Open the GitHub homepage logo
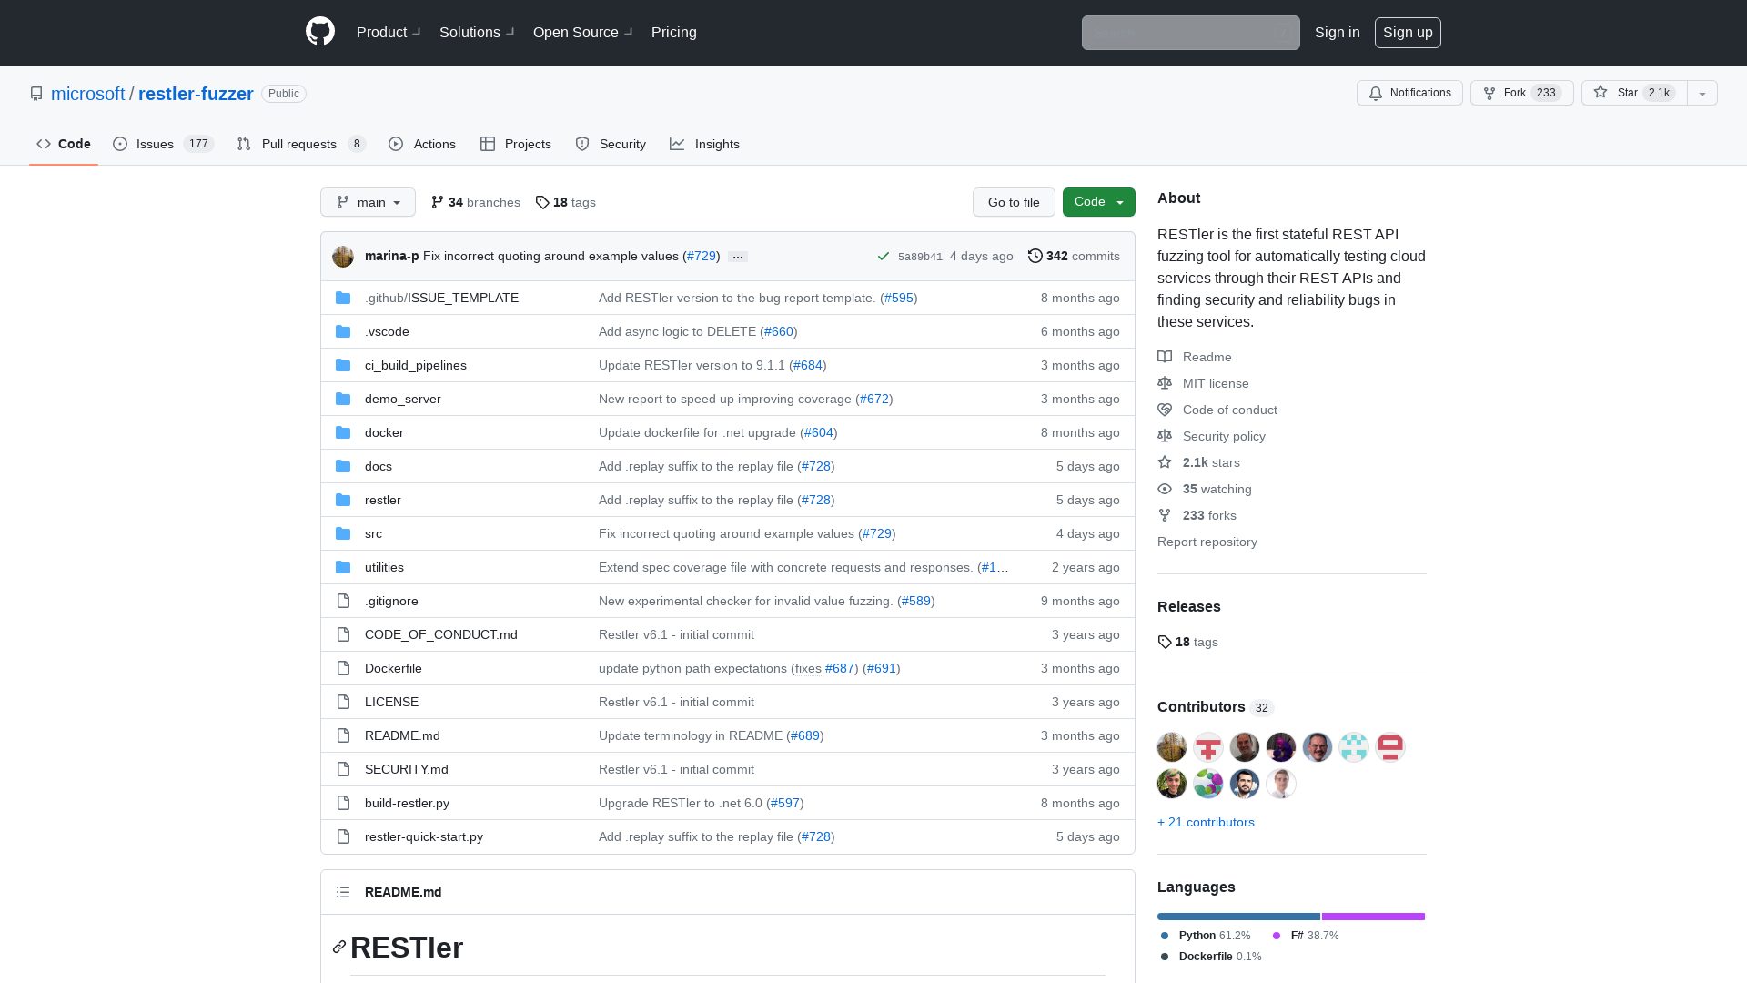Image resolution: width=1747 pixels, height=983 pixels. coord(320,32)
